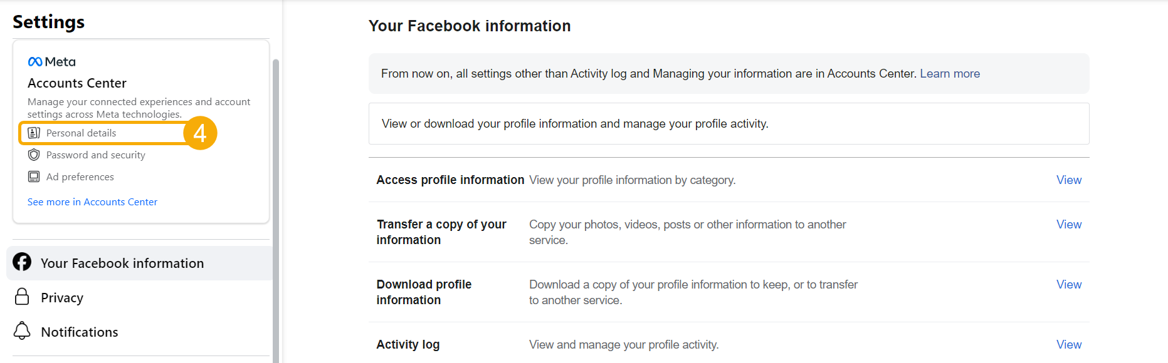Image resolution: width=1168 pixels, height=363 pixels.
Task: Click the Learn more link
Action: 949,73
